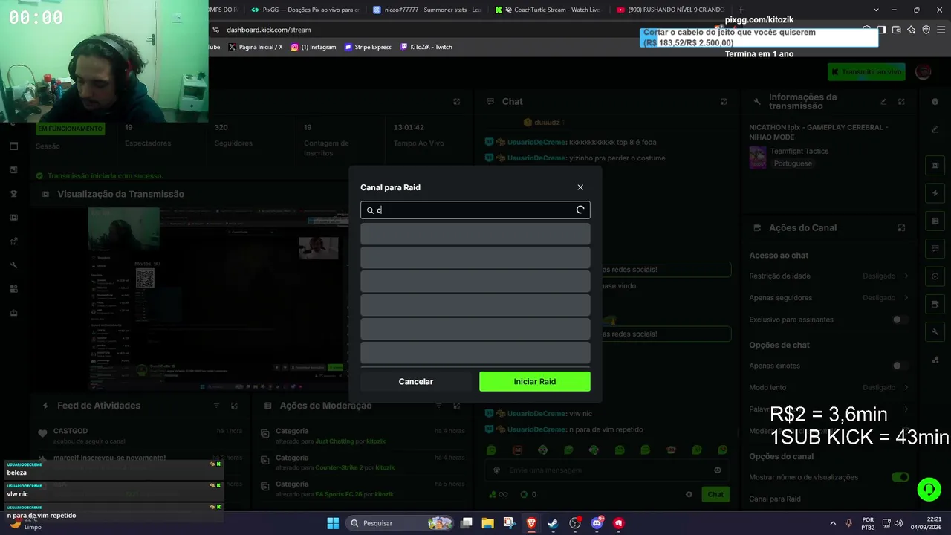Toggle Mostrar número de visualizações switch

[x=900, y=477]
